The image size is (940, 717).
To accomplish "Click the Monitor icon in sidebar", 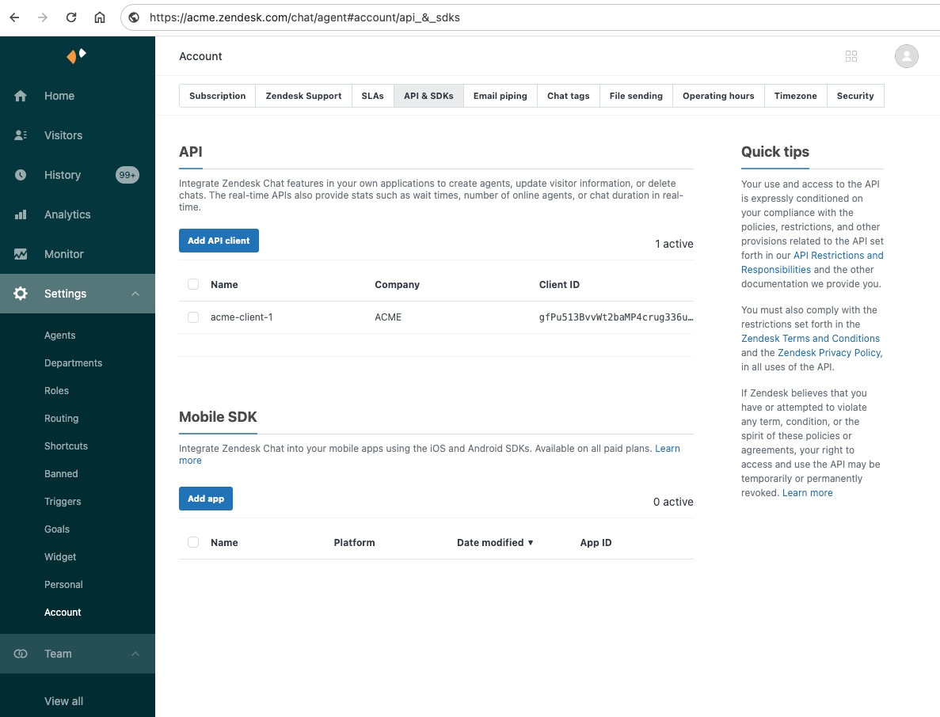I will click(21, 254).
